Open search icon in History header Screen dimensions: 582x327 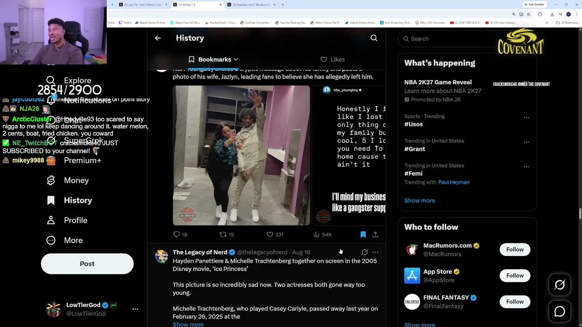coord(374,38)
